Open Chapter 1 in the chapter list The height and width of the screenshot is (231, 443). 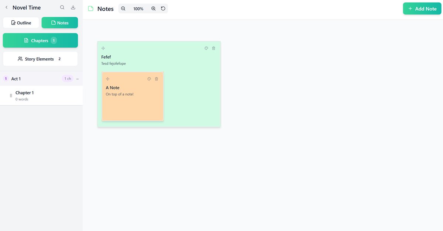click(x=41, y=96)
